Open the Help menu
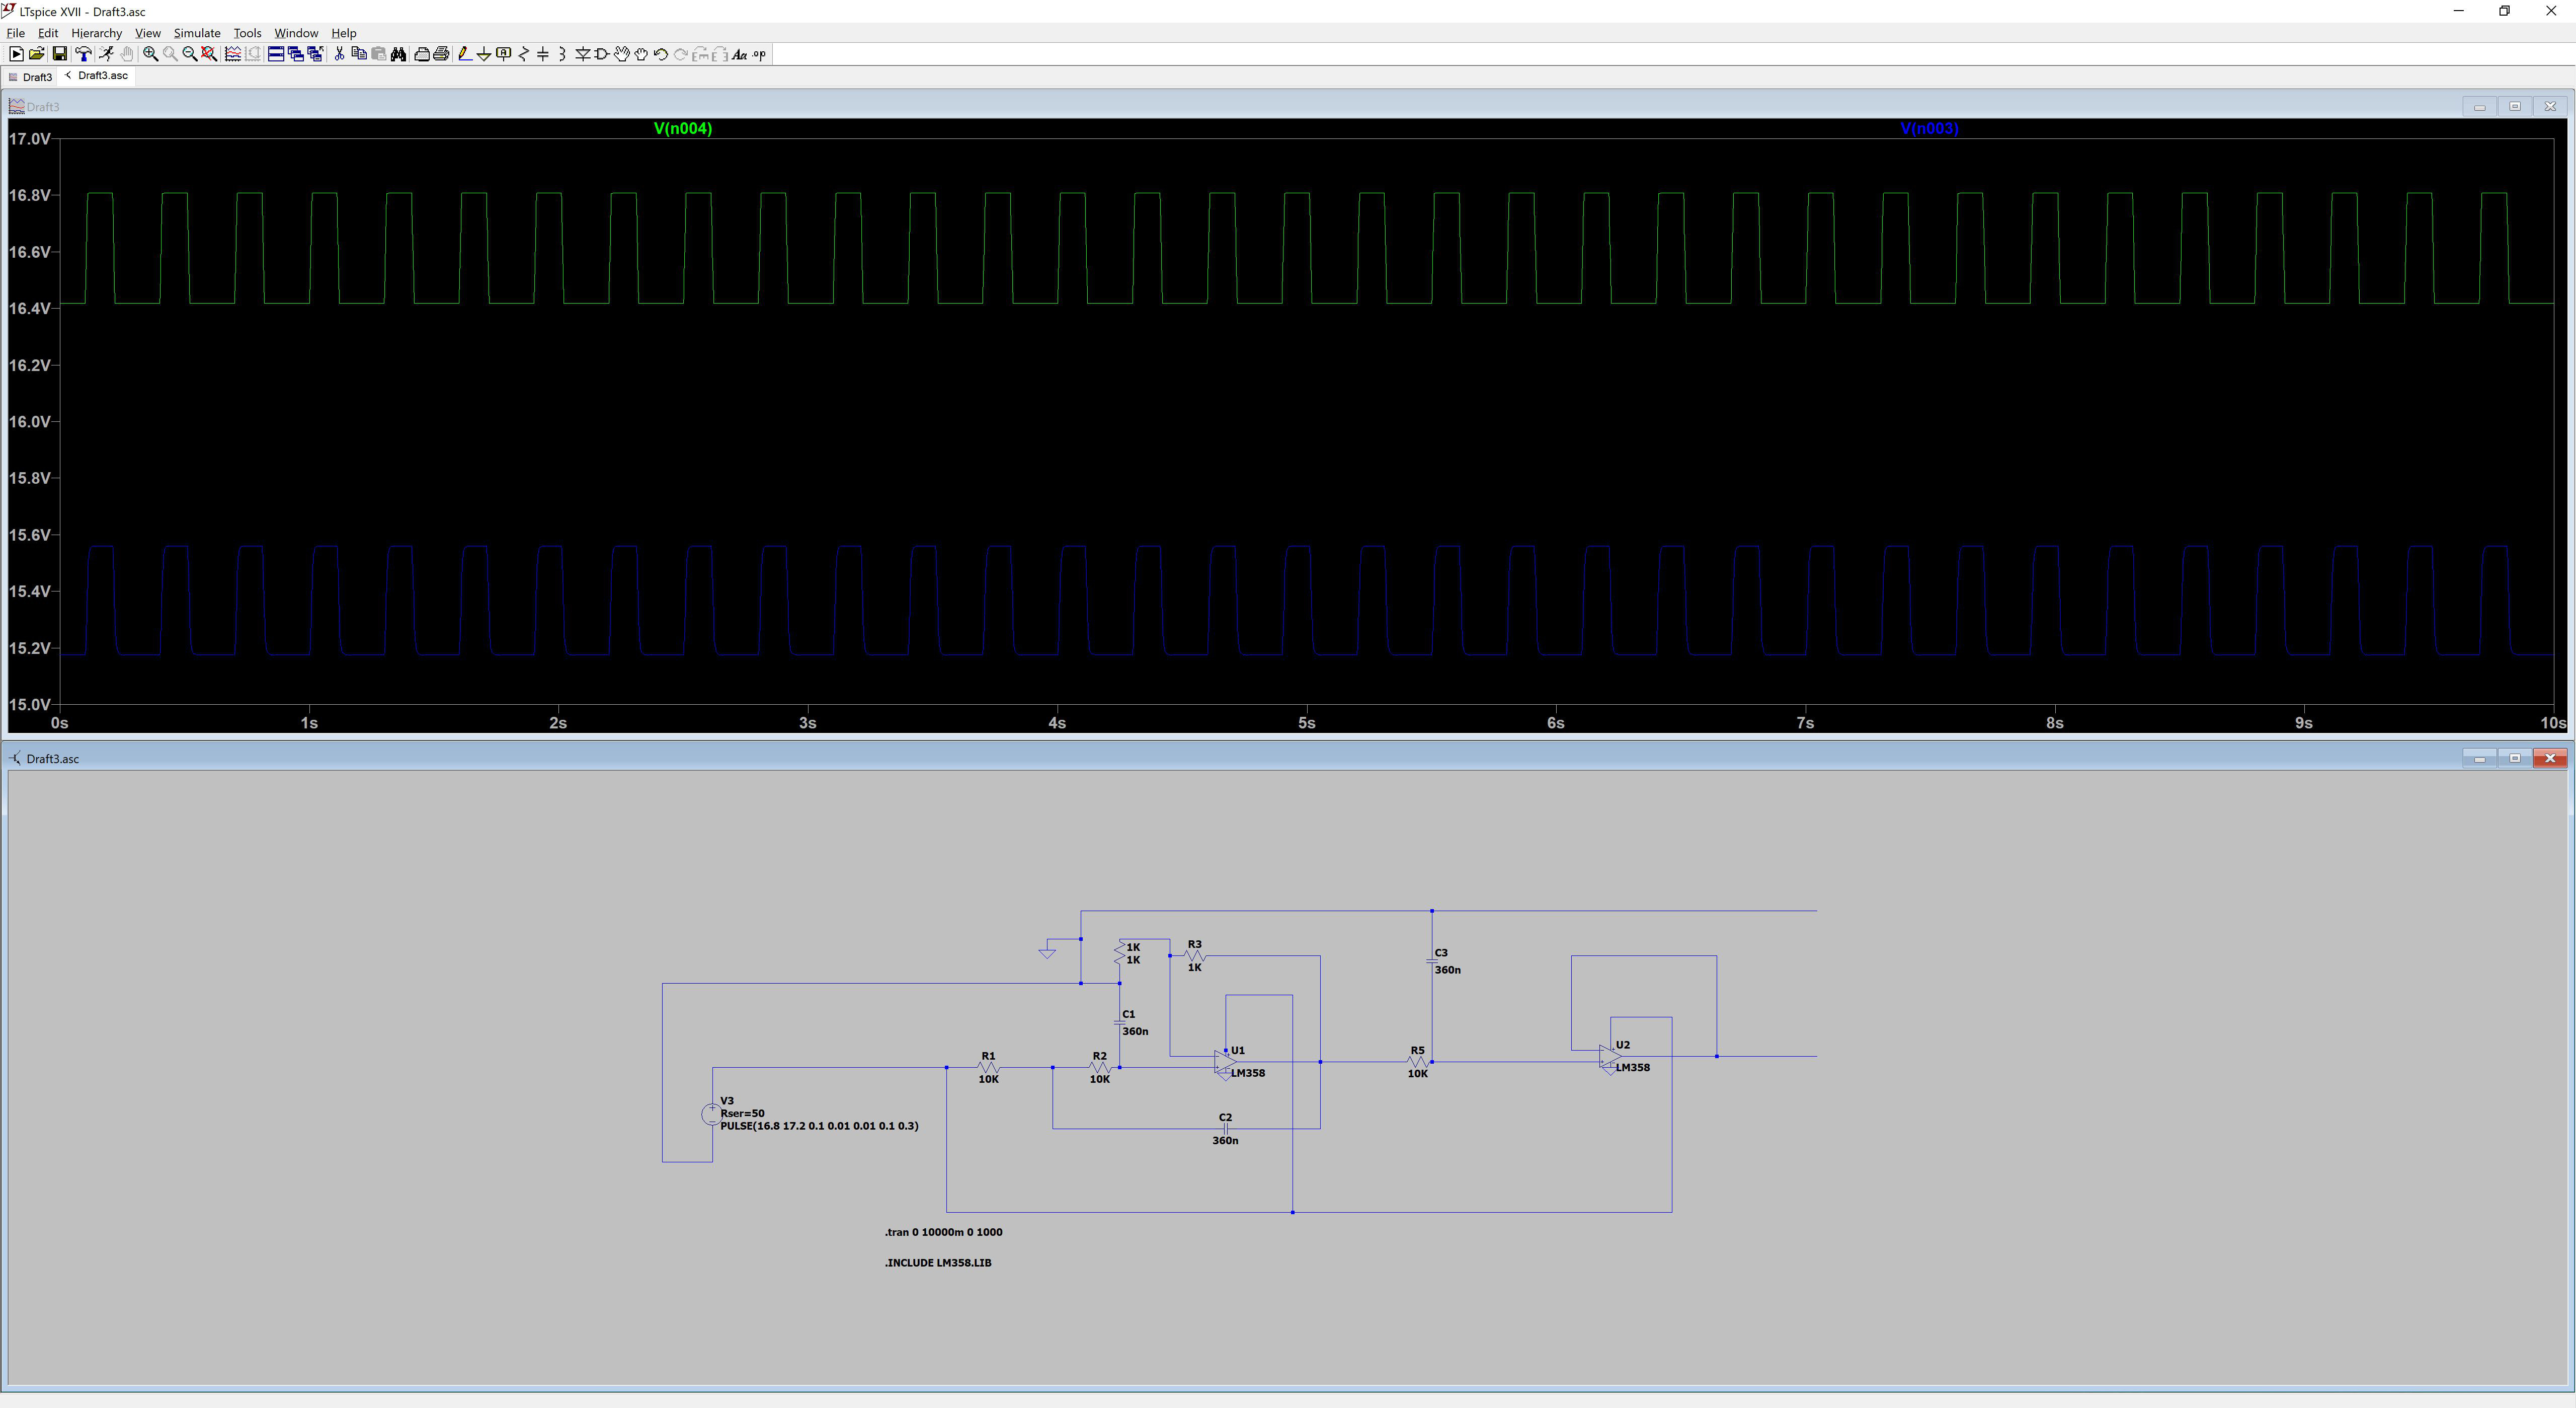2576x1408 pixels. (x=344, y=33)
